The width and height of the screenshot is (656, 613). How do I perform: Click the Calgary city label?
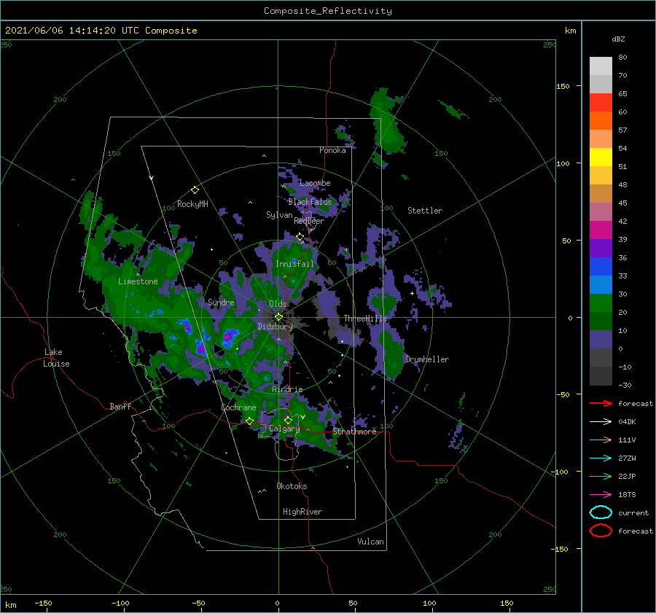(x=284, y=429)
